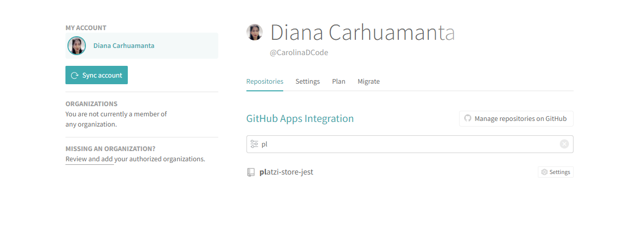Click the ORGANIZATIONS section label
The height and width of the screenshot is (247, 638).
pyautogui.click(x=92, y=104)
